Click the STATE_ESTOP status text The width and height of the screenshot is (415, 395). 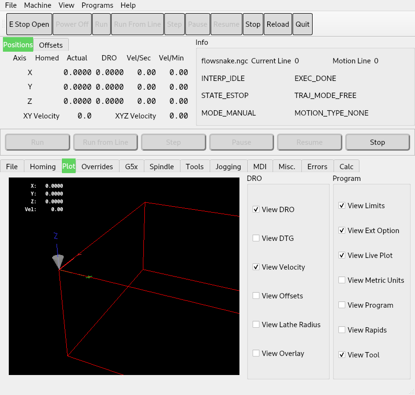pyautogui.click(x=225, y=95)
